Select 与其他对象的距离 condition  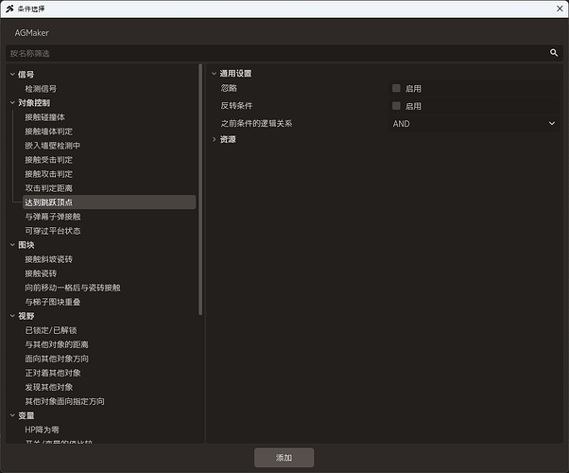(x=57, y=344)
